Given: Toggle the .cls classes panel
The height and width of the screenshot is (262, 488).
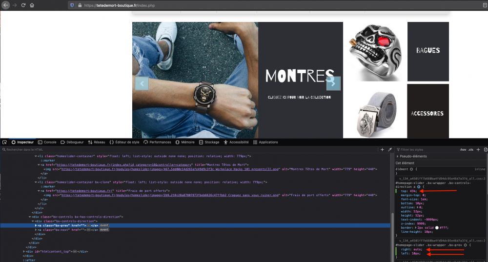Looking at the screenshot, I should pos(470,150).
